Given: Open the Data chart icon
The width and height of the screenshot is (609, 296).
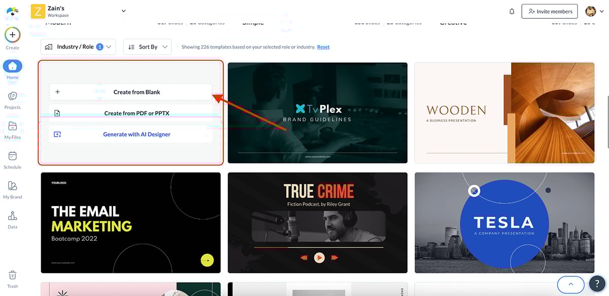Looking at the screenshot, I should (13, 216).
